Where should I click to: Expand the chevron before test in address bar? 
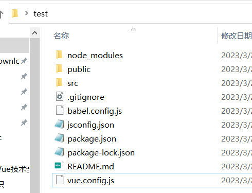(26, 13)
